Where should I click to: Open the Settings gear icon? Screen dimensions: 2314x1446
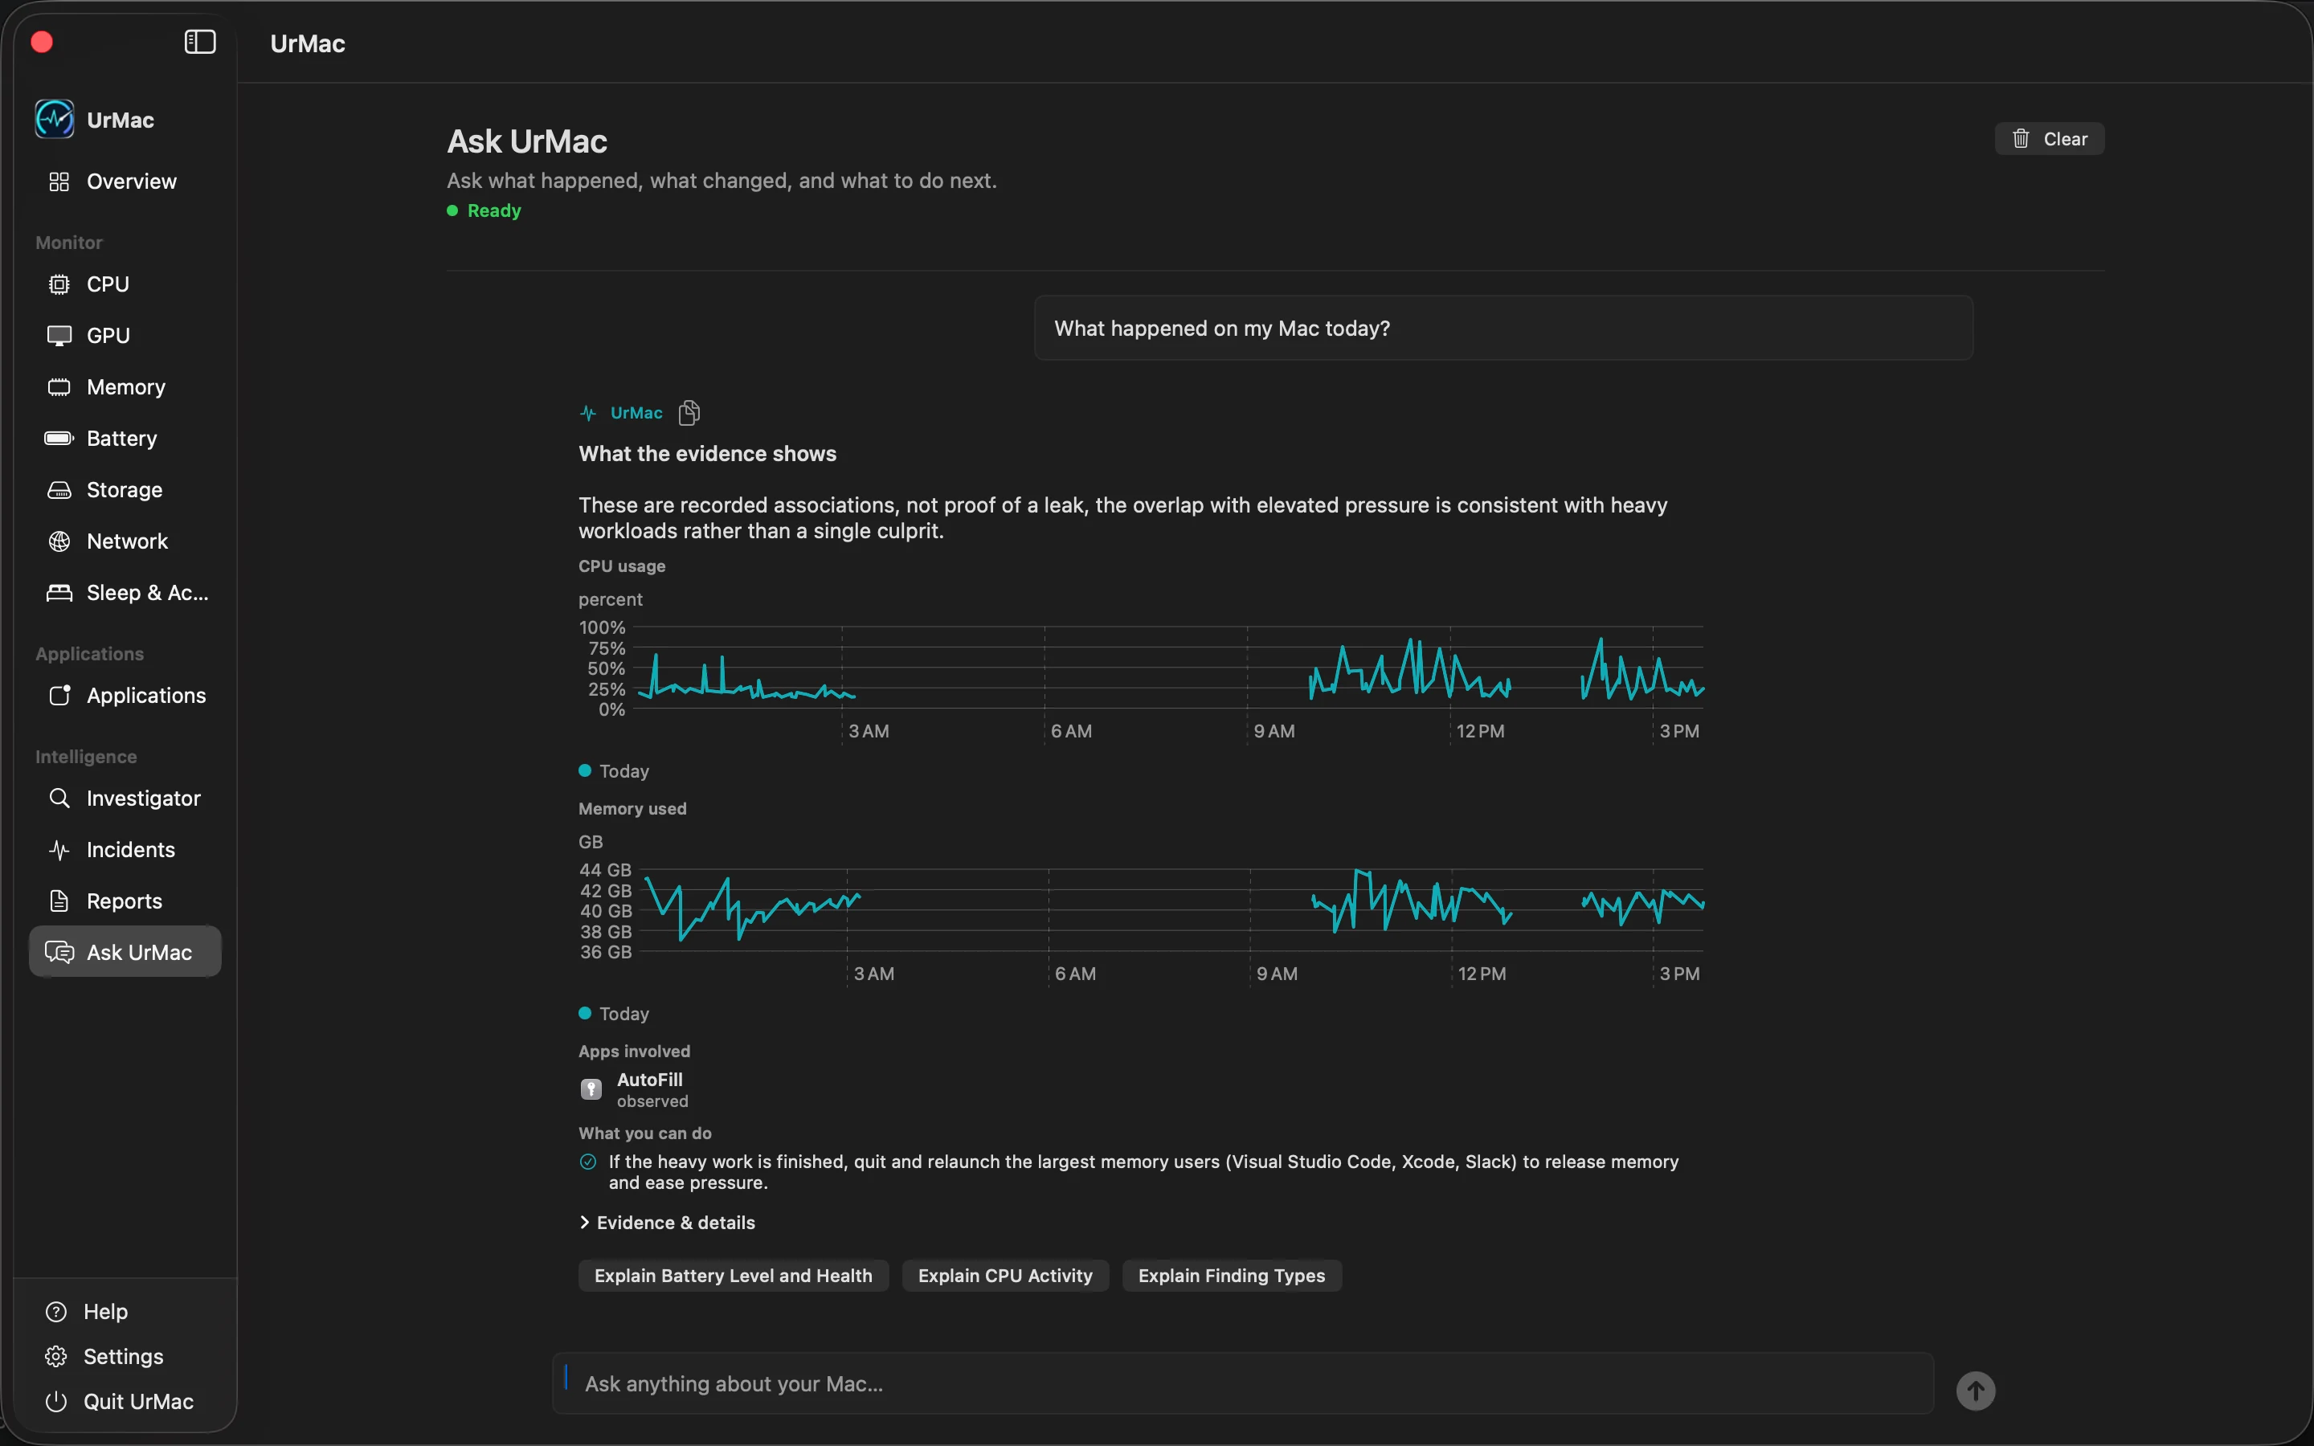(x=56, y=1356)
